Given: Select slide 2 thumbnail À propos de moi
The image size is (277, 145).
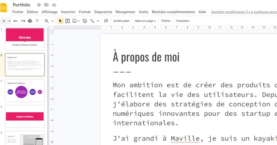Looking at the screenshot, I should 25,65.
